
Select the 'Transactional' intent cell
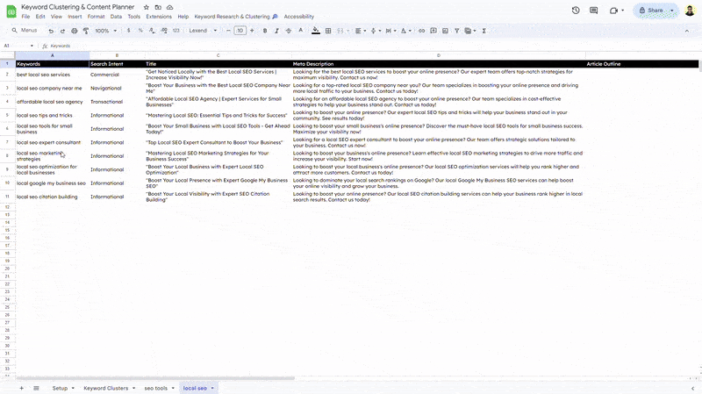pos(117,102)
